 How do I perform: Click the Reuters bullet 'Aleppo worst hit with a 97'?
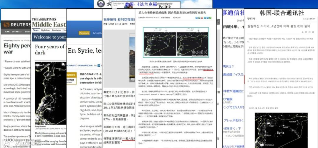coord(17,68)
